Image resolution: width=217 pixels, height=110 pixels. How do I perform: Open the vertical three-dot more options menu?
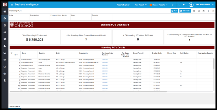pyautogui.click(x=208, y=11)
